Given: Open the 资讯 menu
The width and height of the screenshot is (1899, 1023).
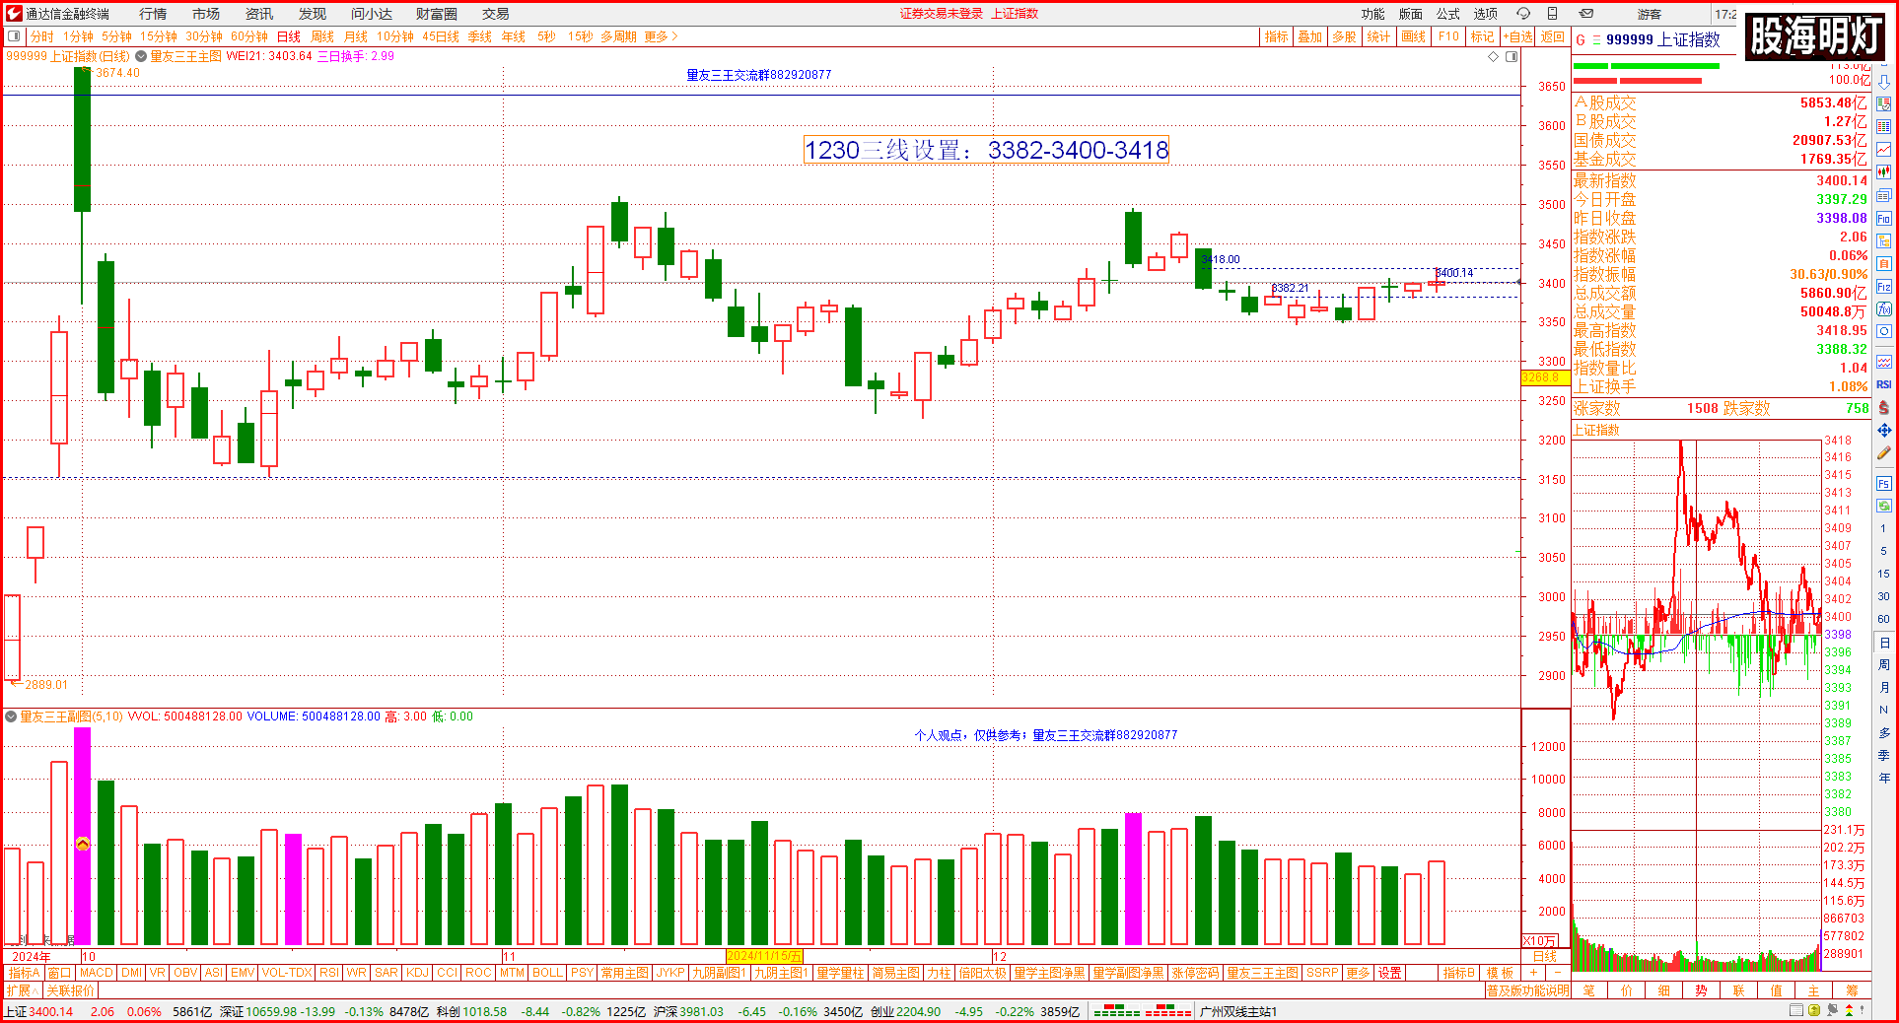Looking at the screenshot, I should 258,14.
